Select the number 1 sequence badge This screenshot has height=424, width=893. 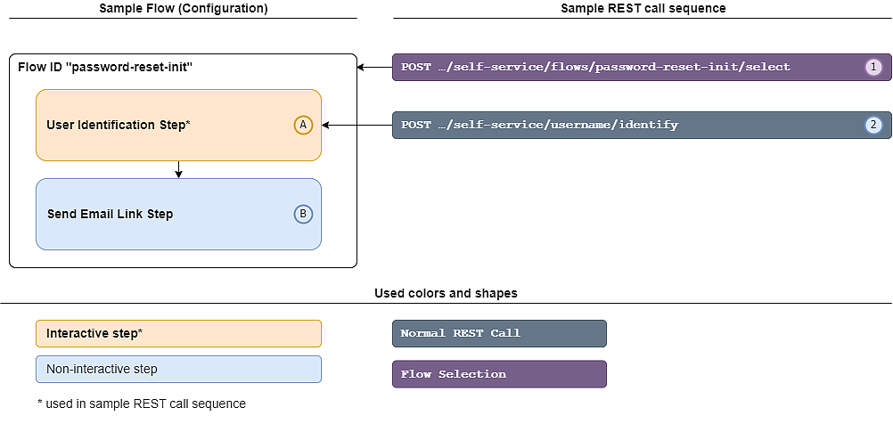tap(873, 67)
